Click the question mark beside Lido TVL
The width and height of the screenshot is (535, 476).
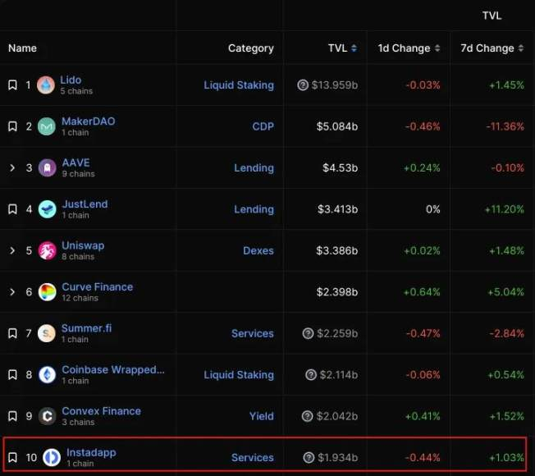pos(304,85)
